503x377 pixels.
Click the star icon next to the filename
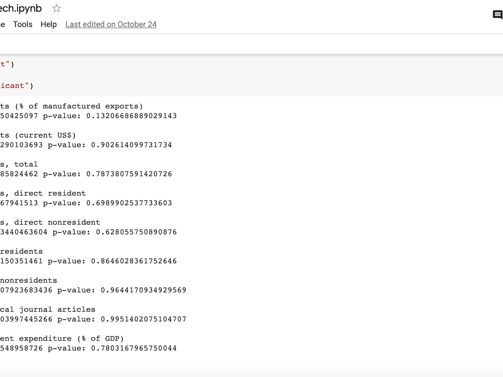coord(56,9)
